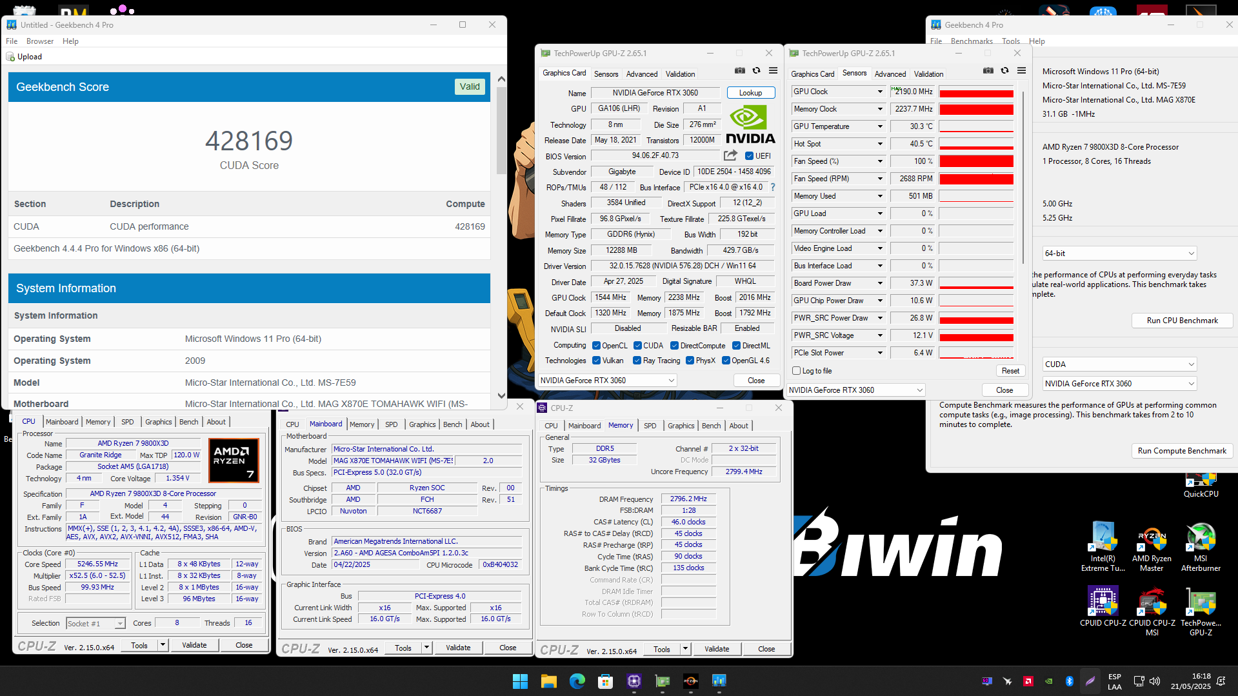
Task: Expand the Memory Clock sensor dropdown
Action: (x=880, y=109)
